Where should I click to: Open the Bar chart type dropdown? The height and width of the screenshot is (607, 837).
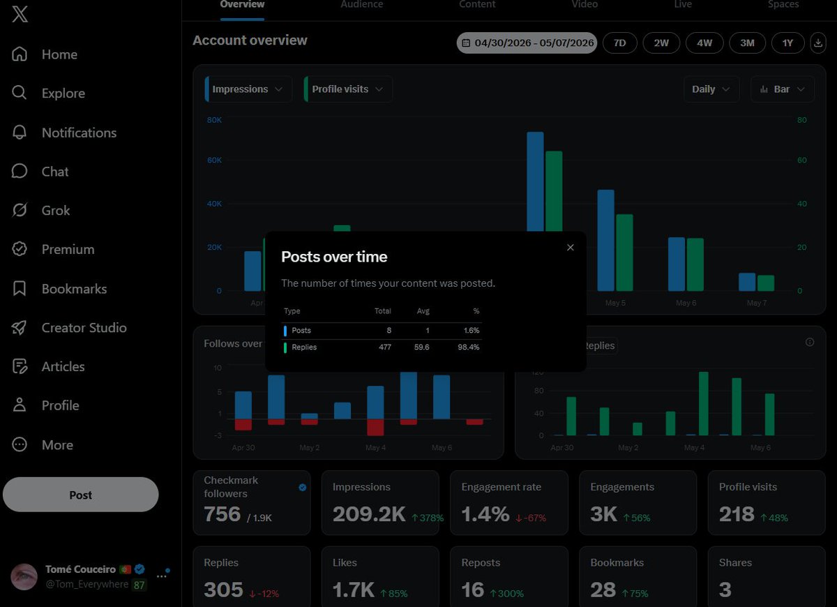click(783, 89)
